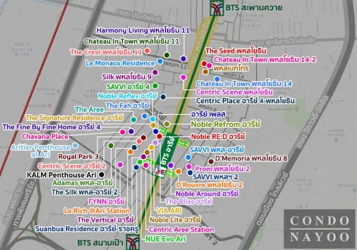Select the Exit 1 marker
Screen dimensions: 357x250
tap(150, 162)
